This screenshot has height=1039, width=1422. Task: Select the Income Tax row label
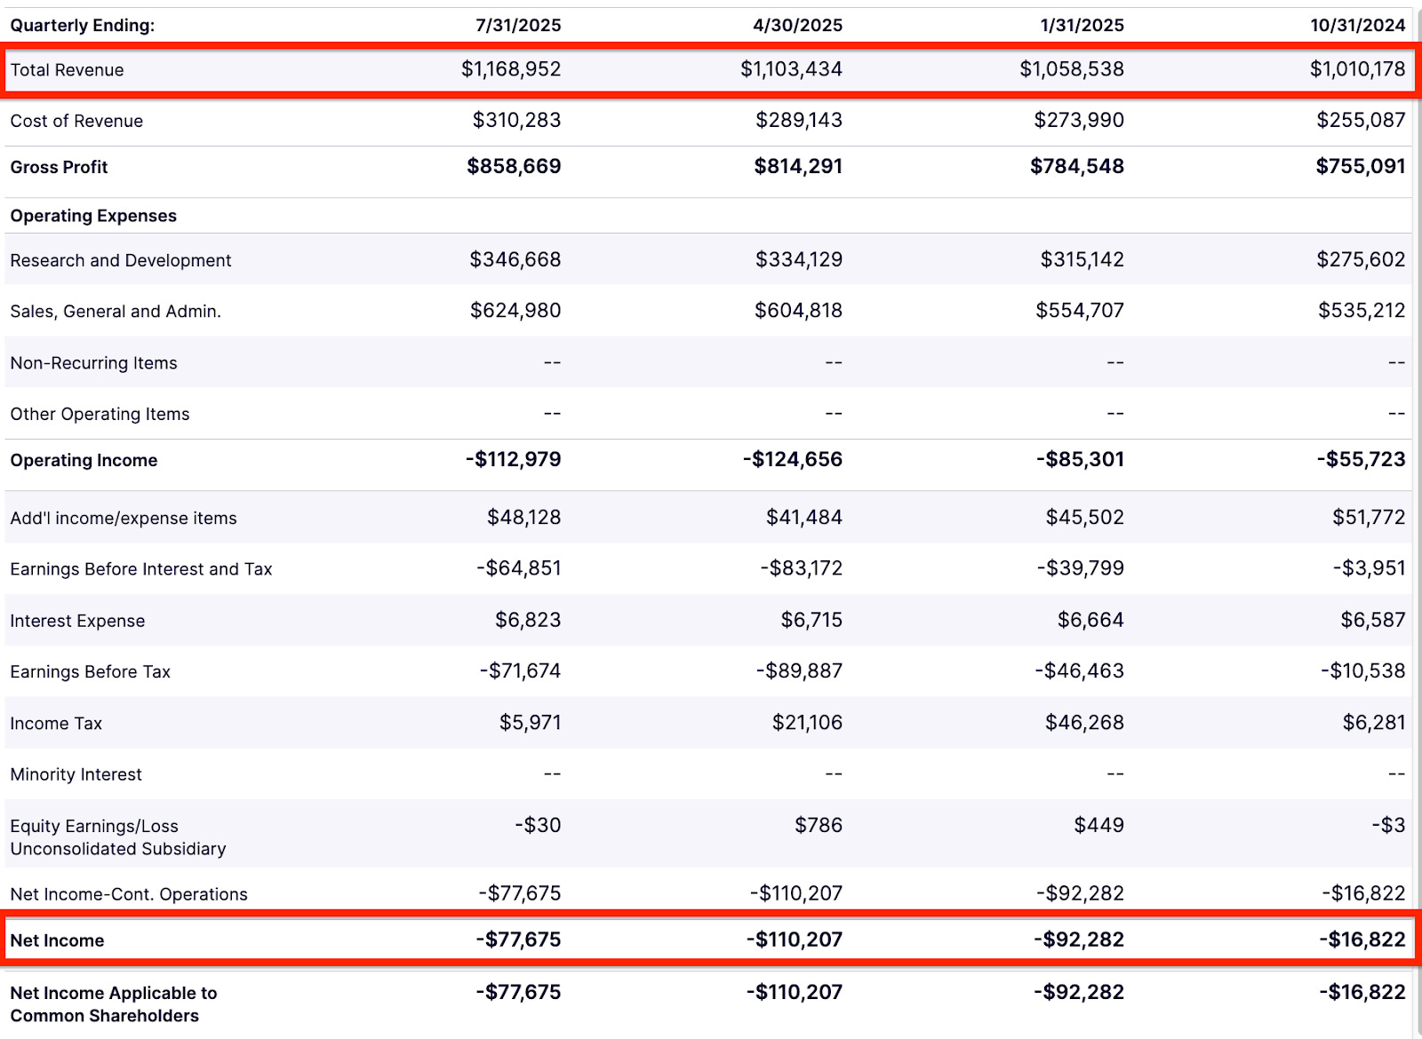[x=56, y=724]
